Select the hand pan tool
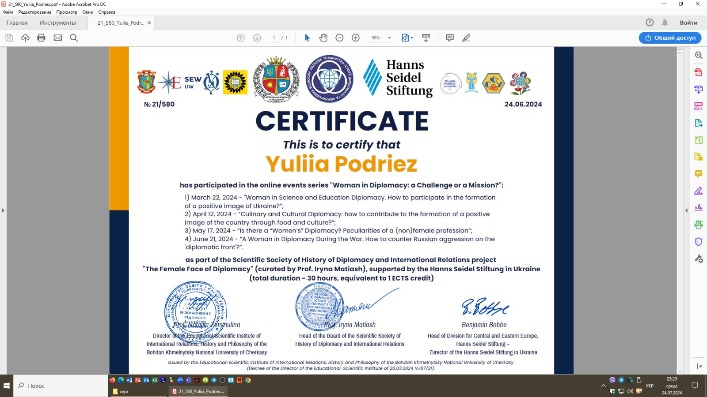This screenshot has width=707, height=397. [323, 38]
